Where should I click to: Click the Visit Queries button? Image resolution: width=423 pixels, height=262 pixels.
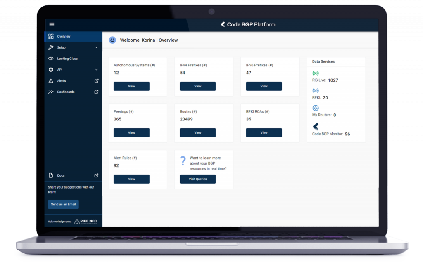(198, 179)
